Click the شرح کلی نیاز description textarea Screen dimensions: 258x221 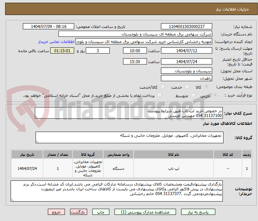coord(129,113)
